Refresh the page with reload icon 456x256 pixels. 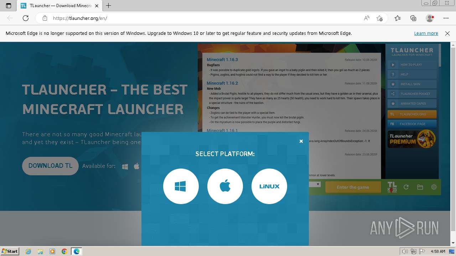click(26, 18)
